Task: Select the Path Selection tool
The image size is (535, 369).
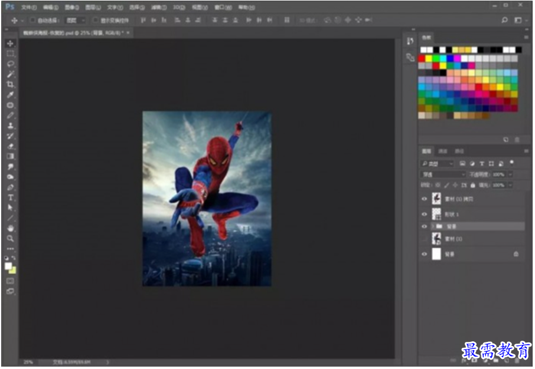Action: (10, 208)
